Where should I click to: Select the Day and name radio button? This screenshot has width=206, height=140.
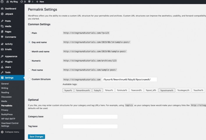coord(29,42)
